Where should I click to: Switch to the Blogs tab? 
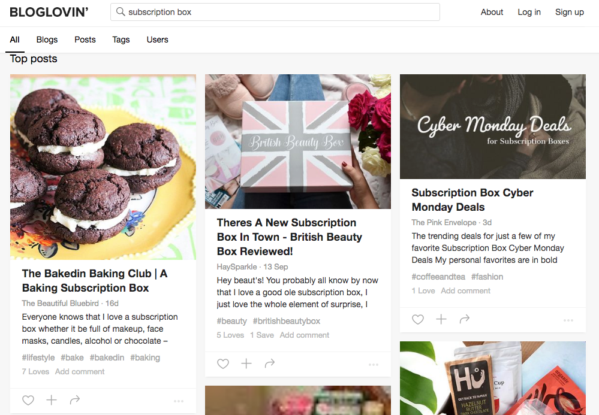coord(47,40)
